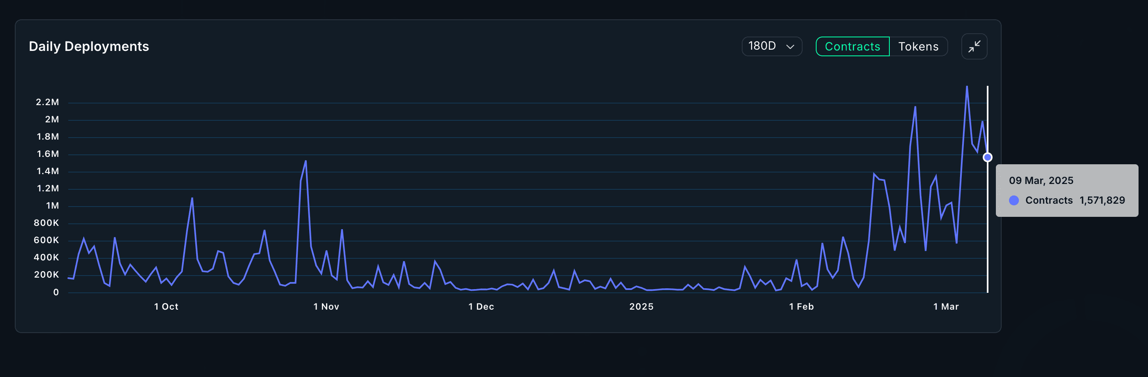The image size is (1148, 377).
Task: Click the 1 Feb x-axis date label
Action: click(x=801, y=307)
